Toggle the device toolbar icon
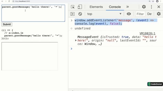The image size is (163, 91). pyautogui.click(x=80, y=7)
